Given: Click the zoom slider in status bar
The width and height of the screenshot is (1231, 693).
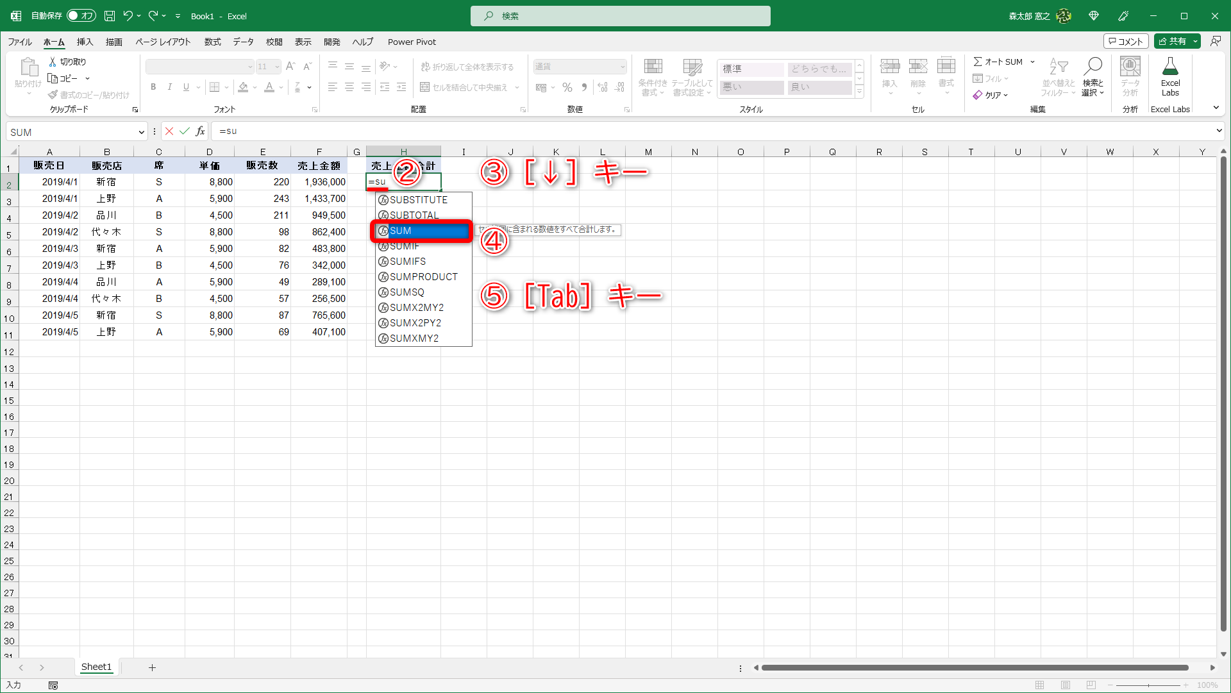Looking at the screenshot, I should (1148, 685).
